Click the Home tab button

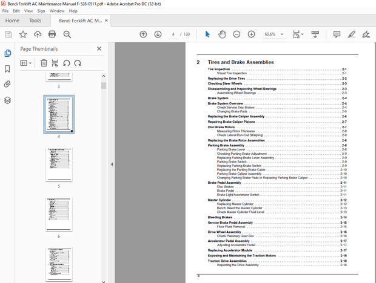[12, 21]
